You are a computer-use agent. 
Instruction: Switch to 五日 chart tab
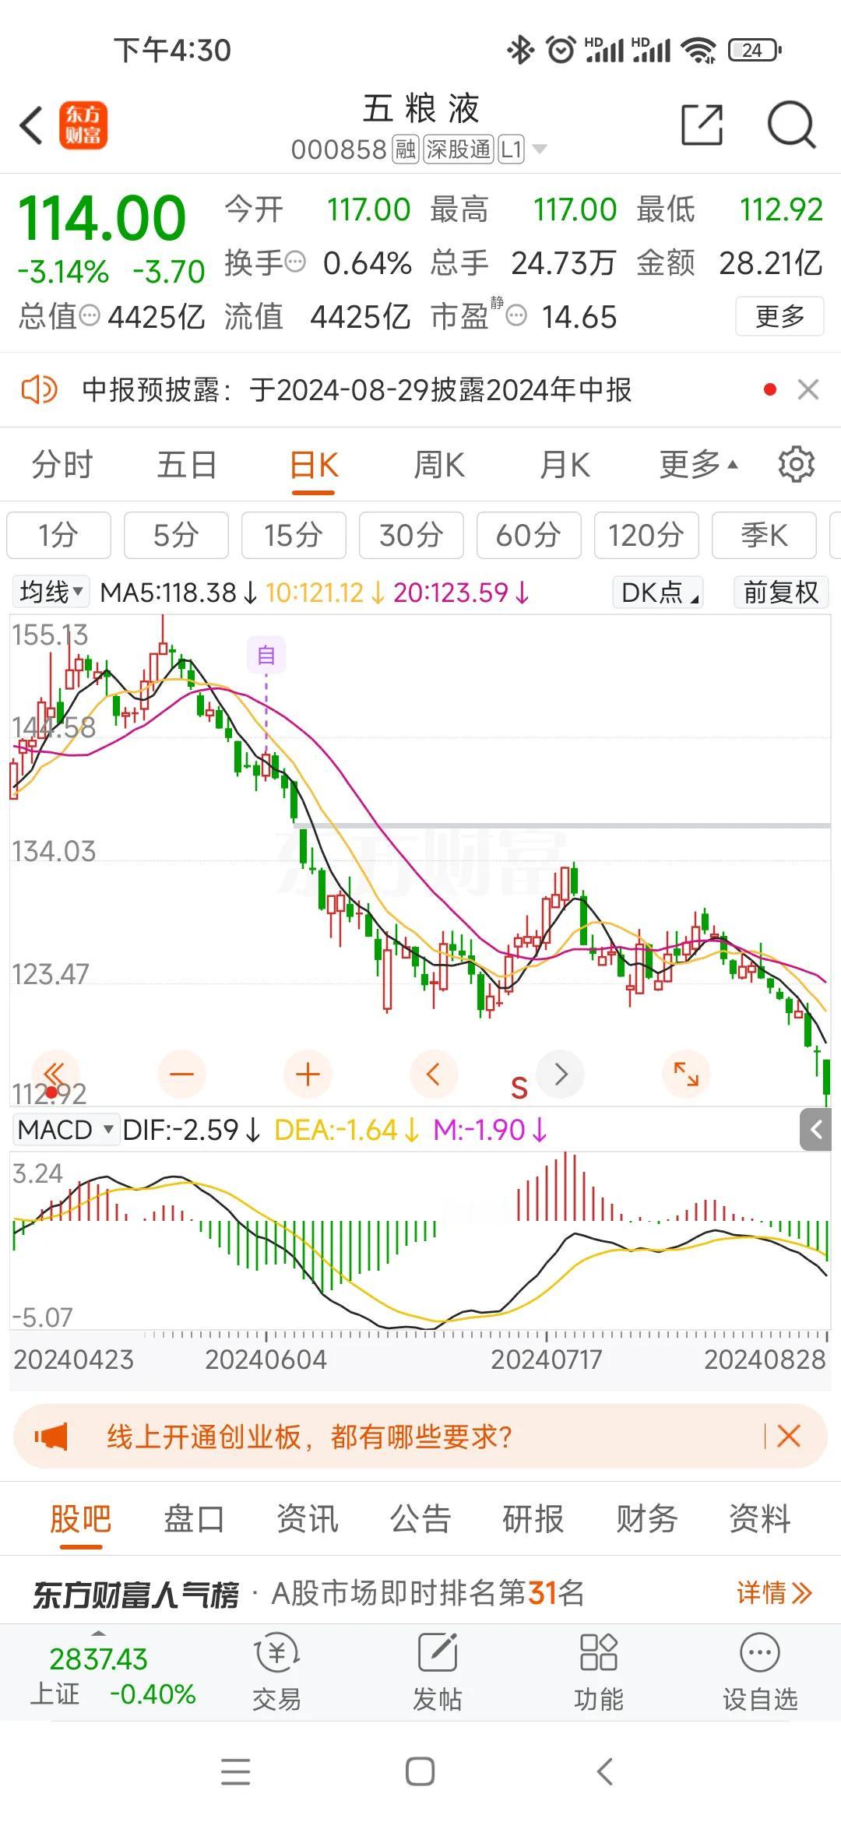(x=187, y=465)
